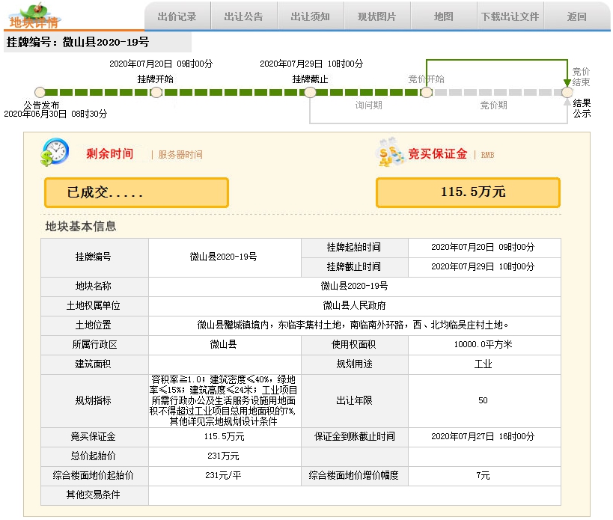The width and height of the screenshot is (613, 520).
Task: Click the 结果公示 label
Action: click(582, 108)
